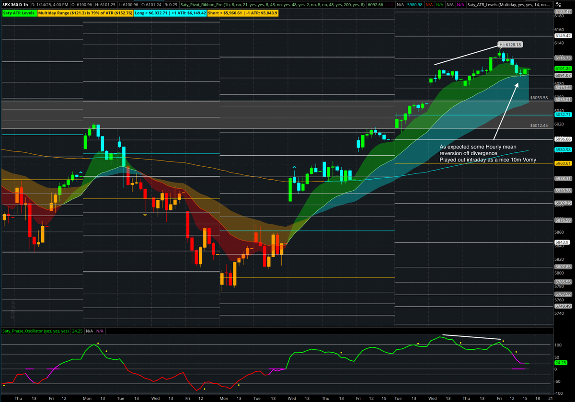Click the 5785.55 price axis bubble
Viewport: 575px width, 402px height.
563,282
